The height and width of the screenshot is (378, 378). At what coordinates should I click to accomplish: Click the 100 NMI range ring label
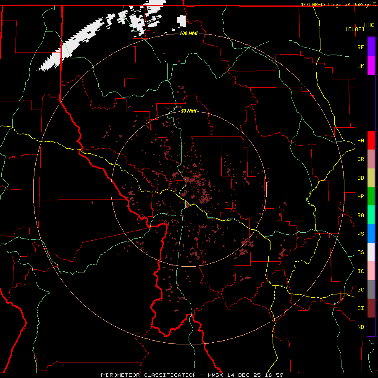[189, 33]
